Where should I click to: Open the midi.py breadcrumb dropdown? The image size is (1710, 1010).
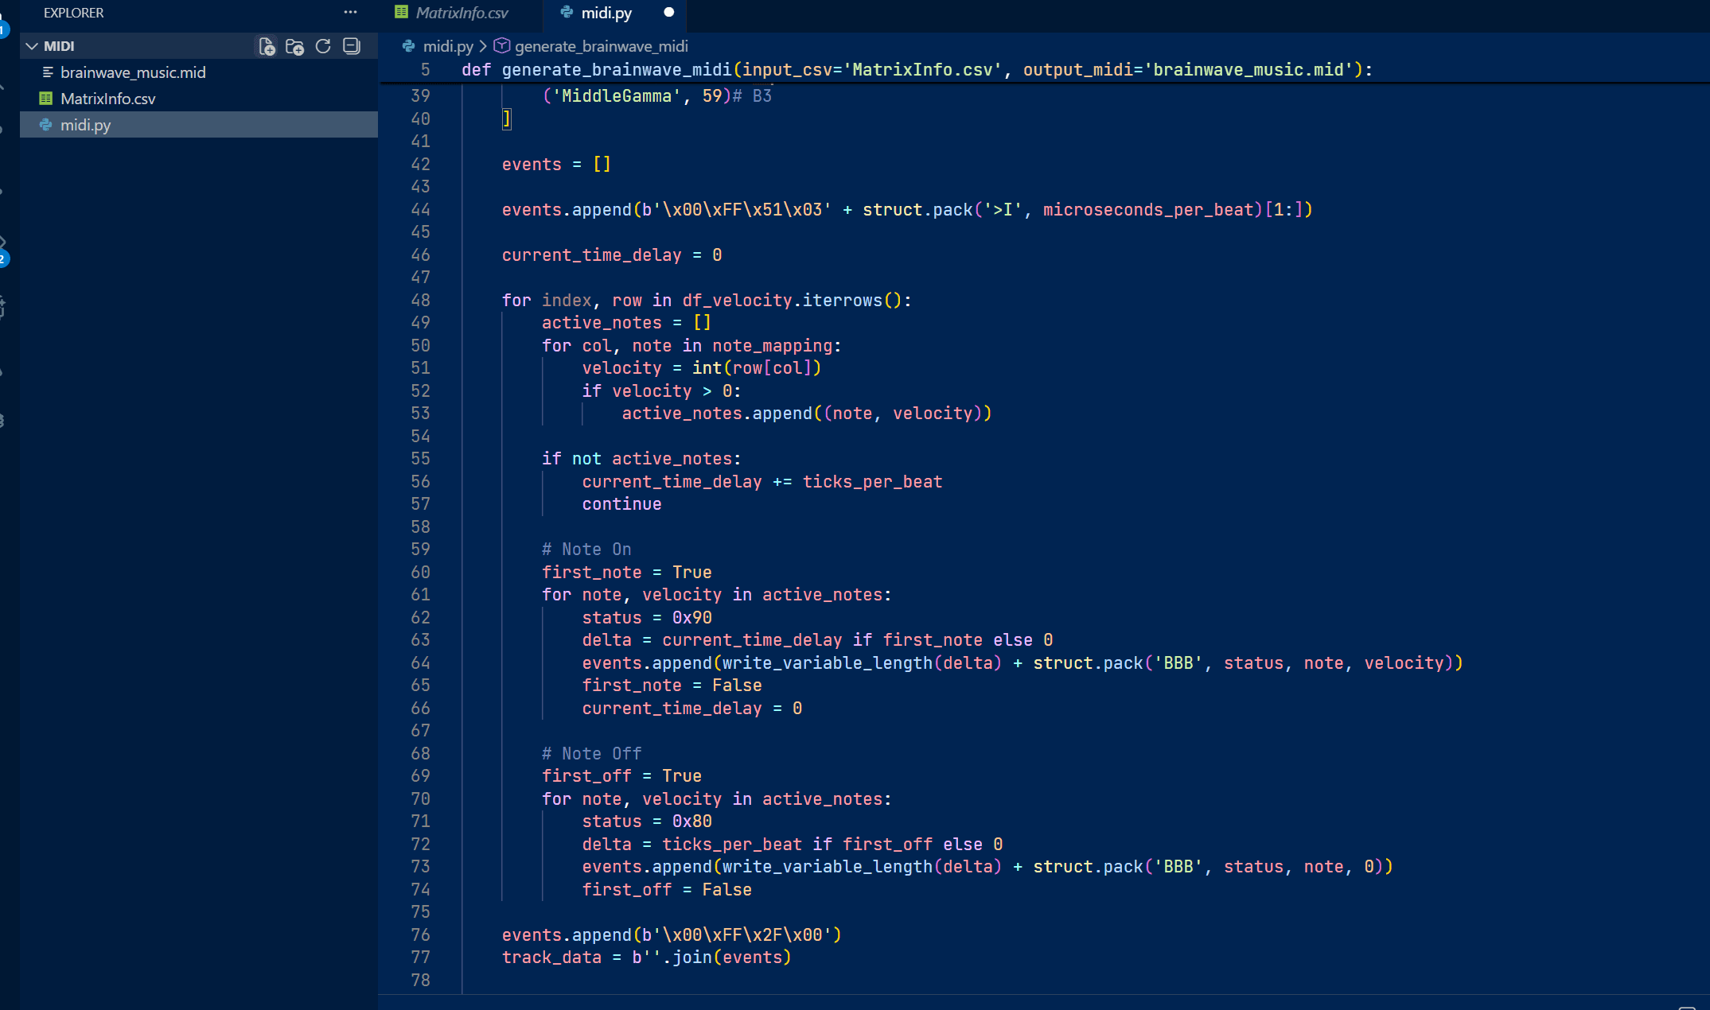[447, 46]
